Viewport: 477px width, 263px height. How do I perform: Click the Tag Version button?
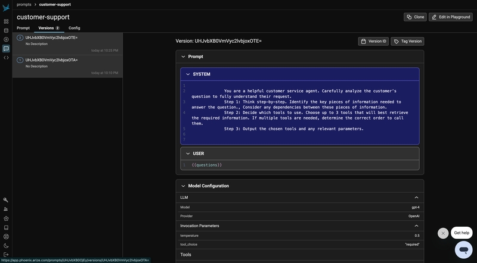pyautogui.click(x=407, y=41)
